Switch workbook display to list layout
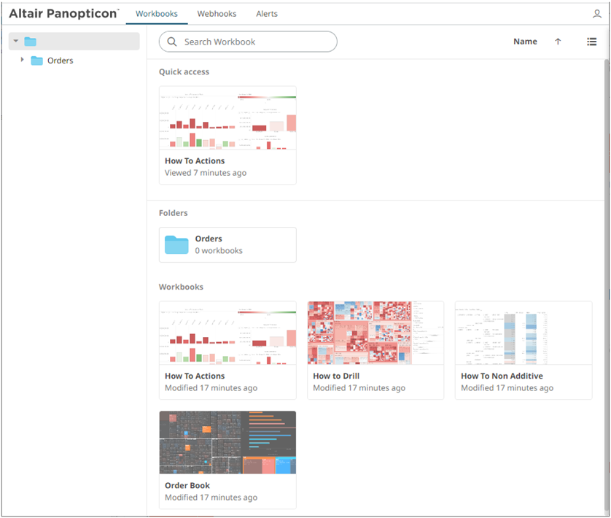611x518 pixels. point(592,42)
